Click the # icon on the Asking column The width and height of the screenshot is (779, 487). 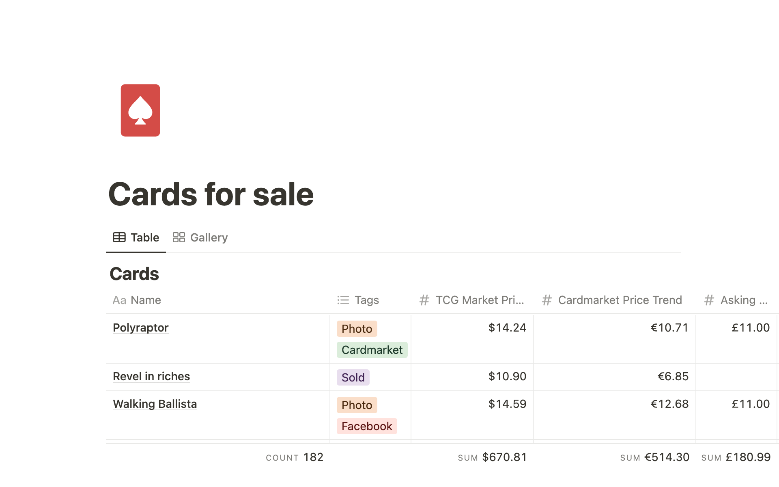(x=709, y=300)
